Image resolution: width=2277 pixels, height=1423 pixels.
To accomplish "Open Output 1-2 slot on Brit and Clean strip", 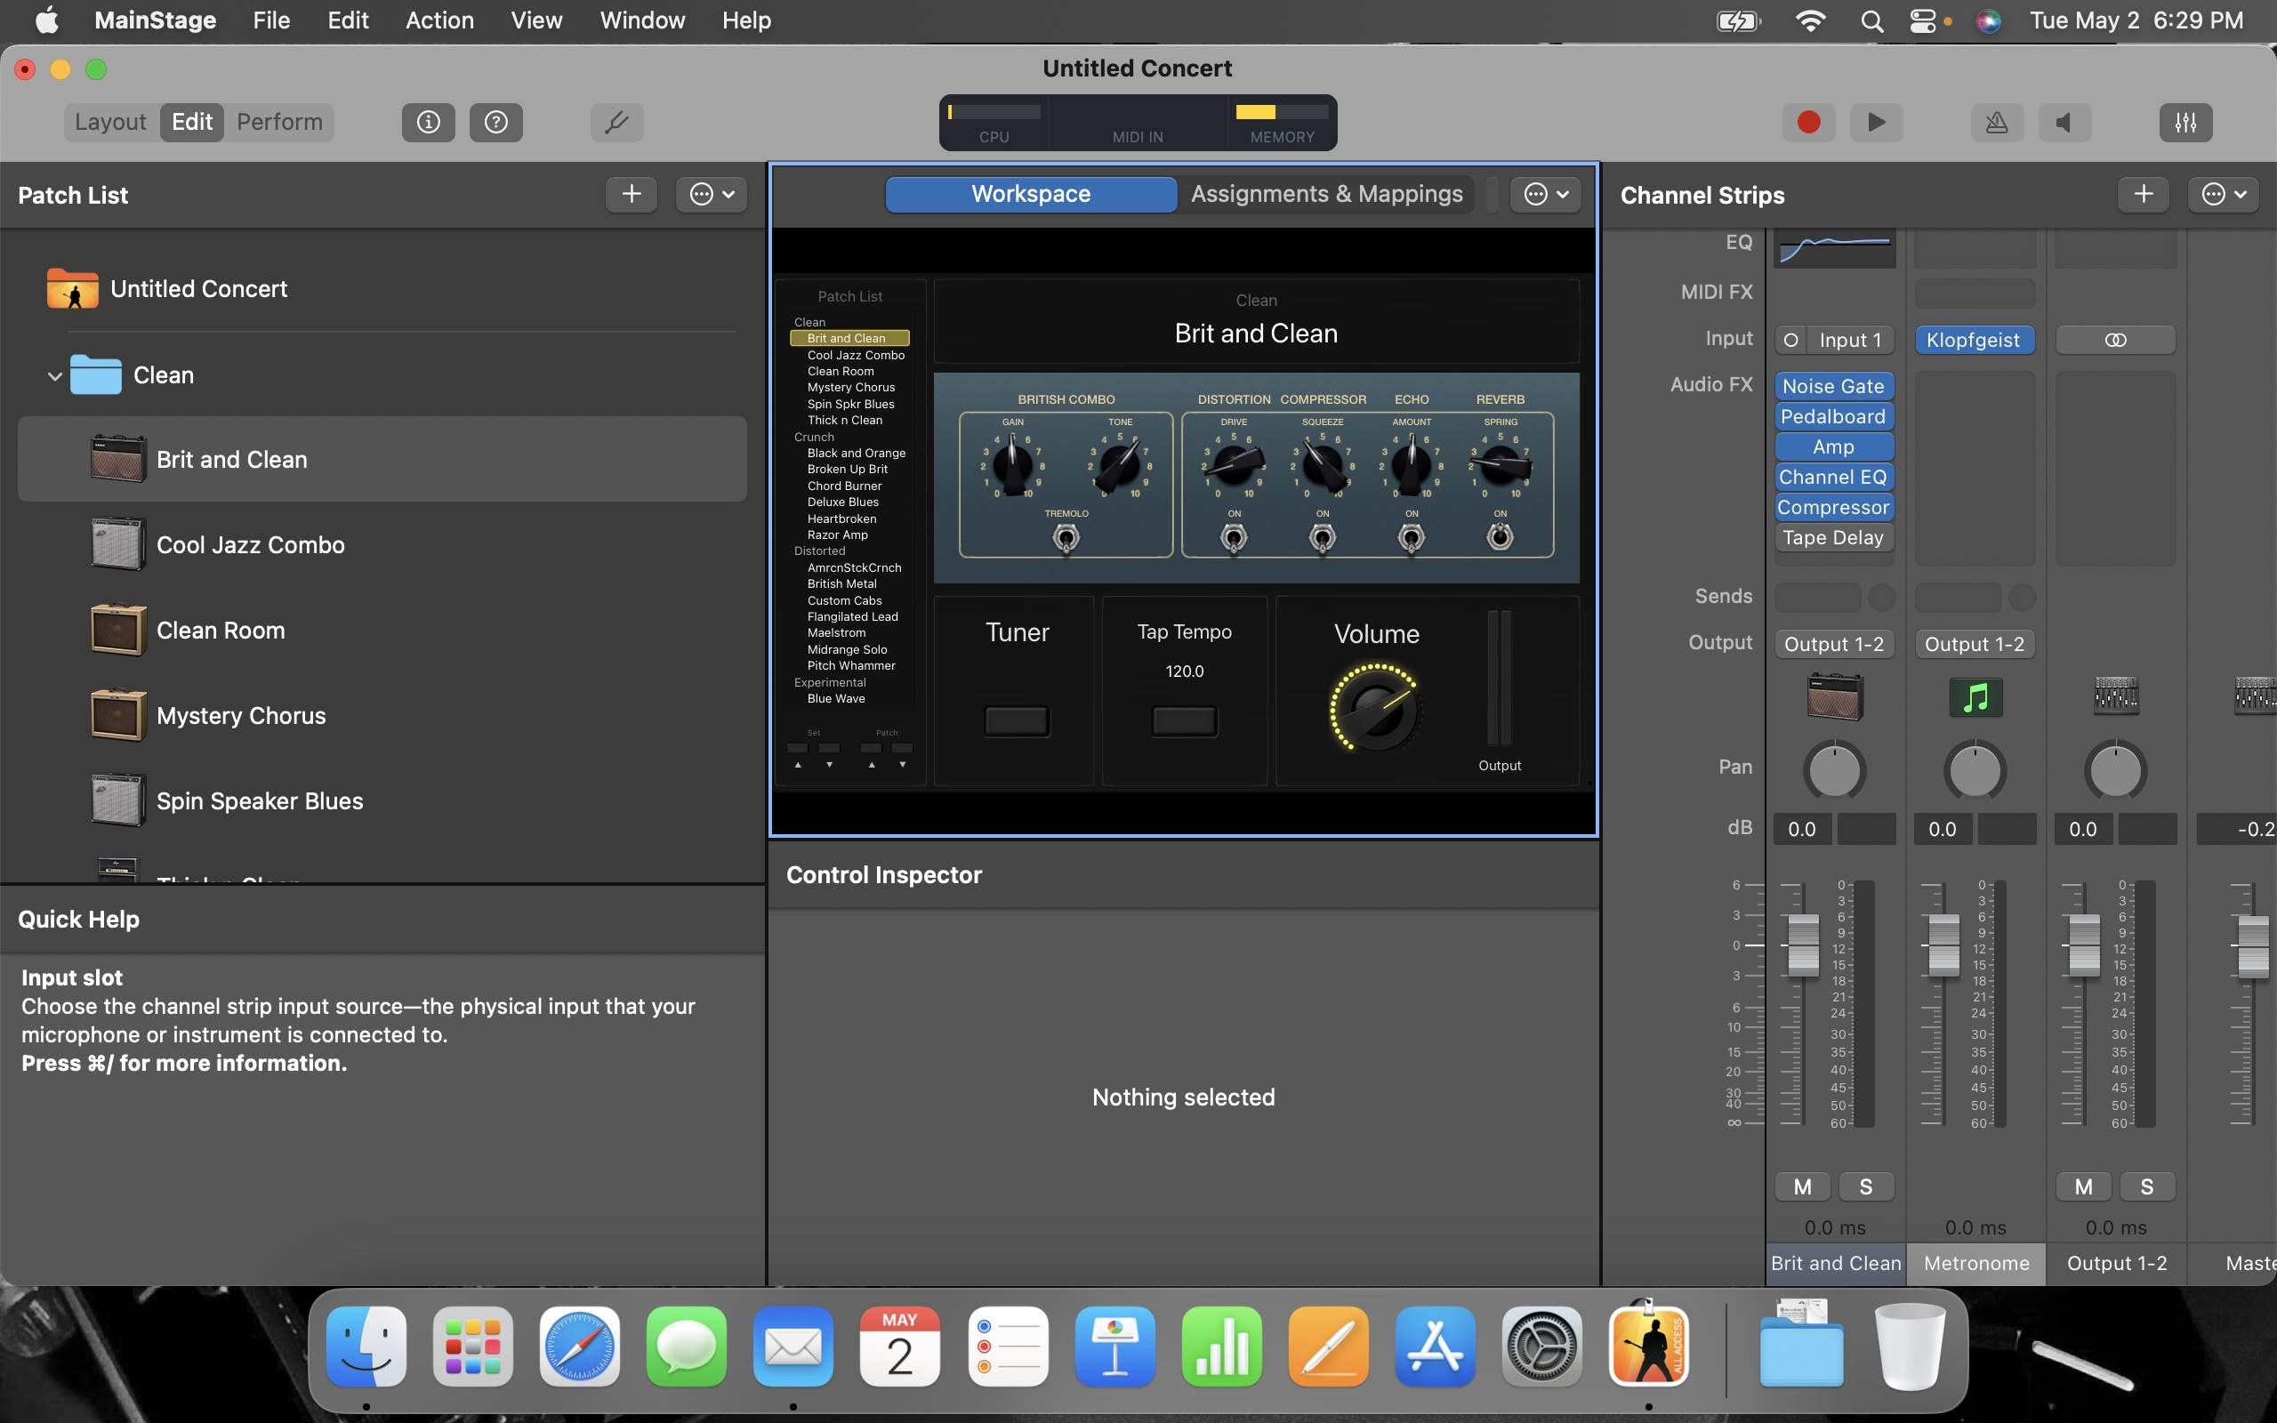I will click(1834, 644).
